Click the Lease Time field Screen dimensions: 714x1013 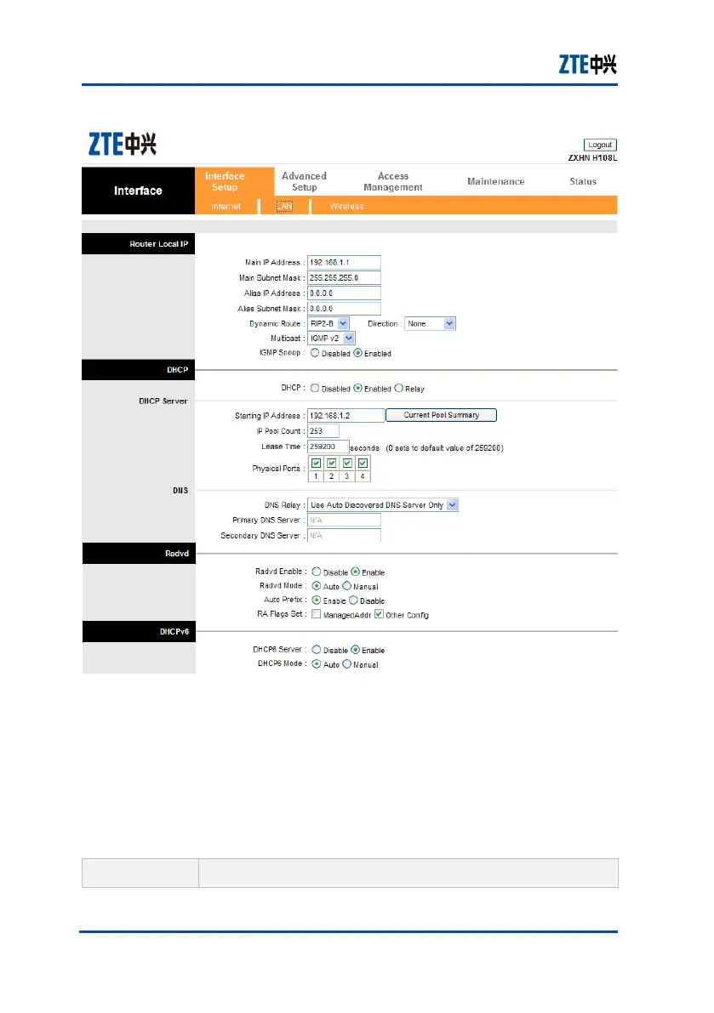[x=328, y=447]
